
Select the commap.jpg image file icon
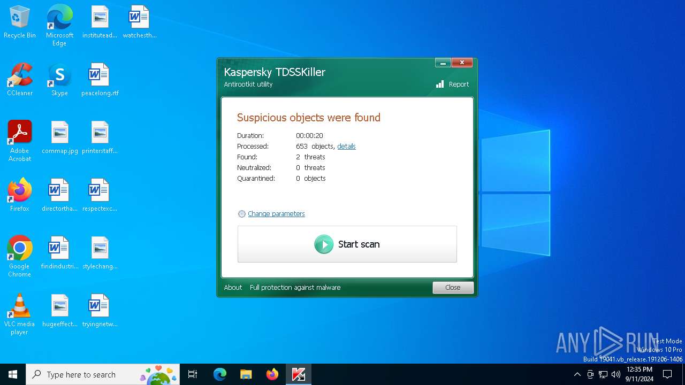[59, 138]
